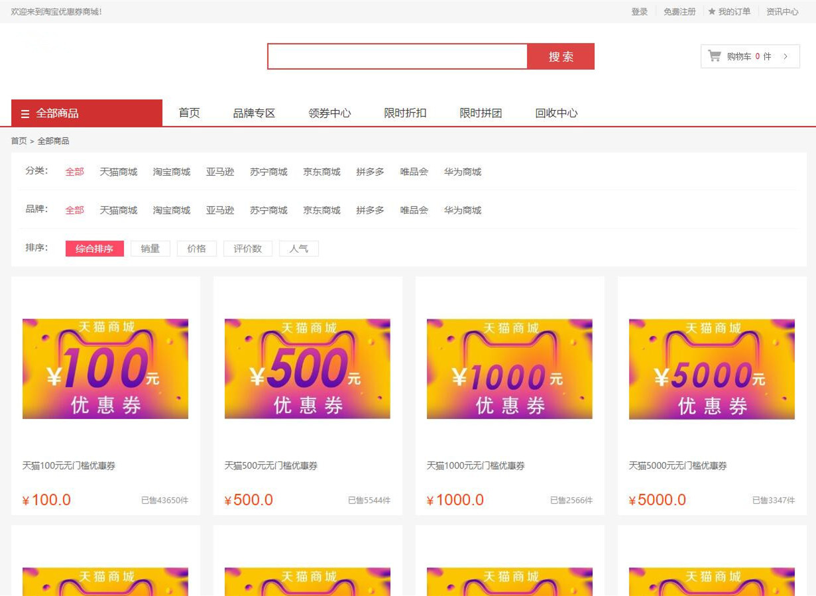
Task: Open the ¥500元 coupon product image
Action: pyautogui.click(x=308, y=369)
